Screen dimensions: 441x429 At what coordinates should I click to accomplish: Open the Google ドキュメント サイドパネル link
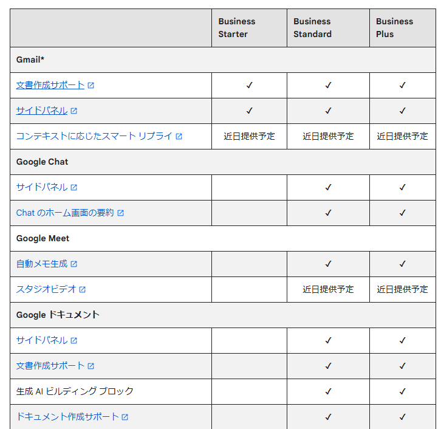click(42, 340)
